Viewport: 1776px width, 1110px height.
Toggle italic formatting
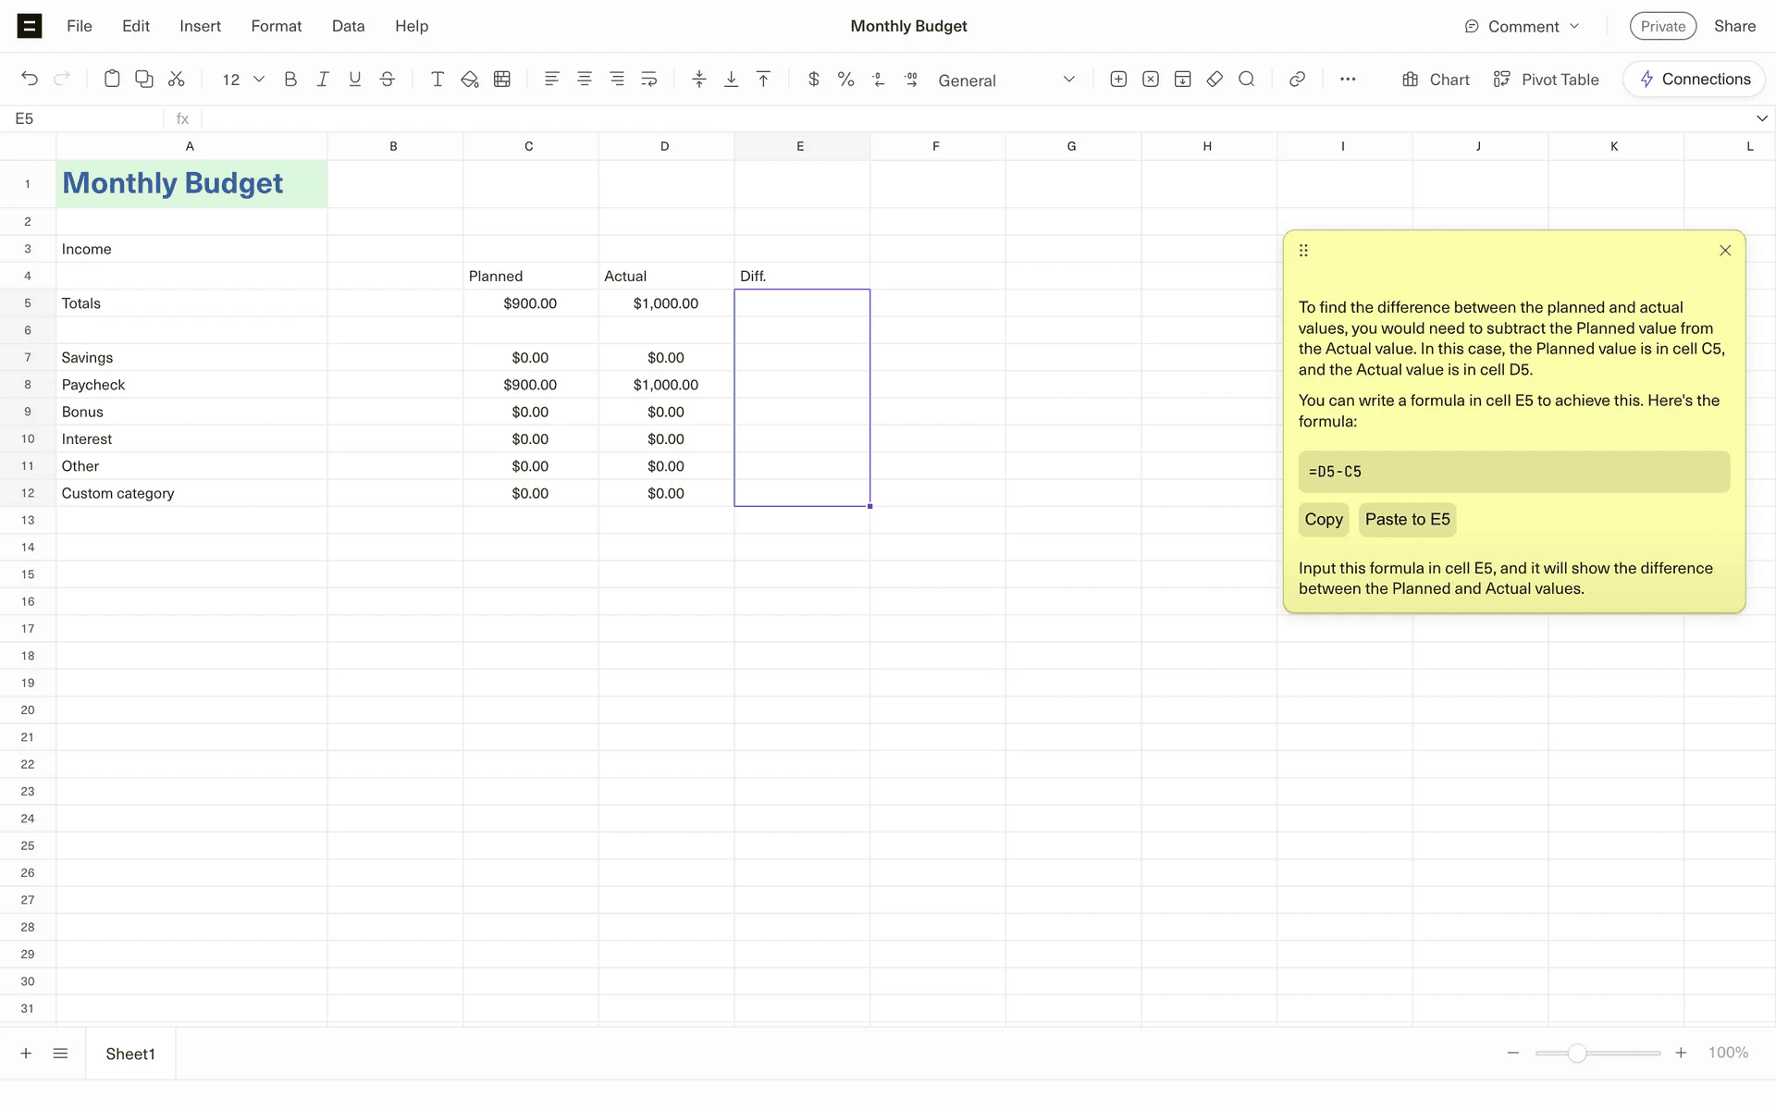pyautogui.click(x=323, y=80)
